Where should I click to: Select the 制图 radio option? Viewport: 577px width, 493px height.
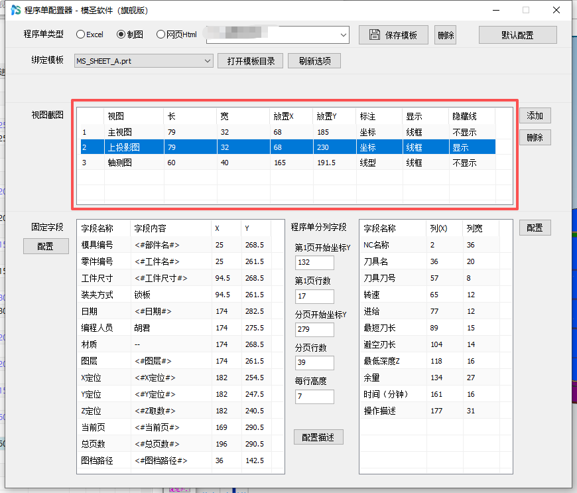[x=129, y=35]
